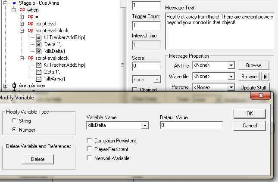Screen dimensions: 278x182
Task: Select 'killsAnna') tree entry text
Action: [54, 79]
